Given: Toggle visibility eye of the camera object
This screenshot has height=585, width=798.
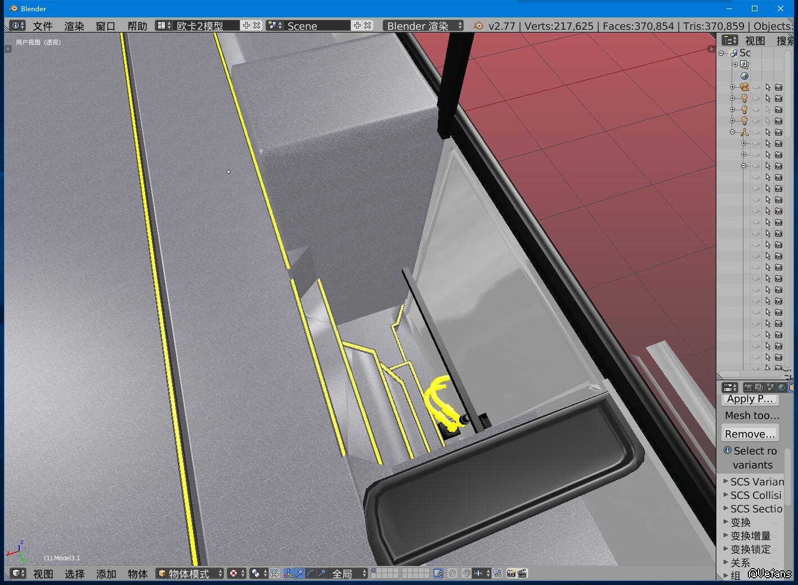Looking at the screenshot, I should tap(756, 87).
